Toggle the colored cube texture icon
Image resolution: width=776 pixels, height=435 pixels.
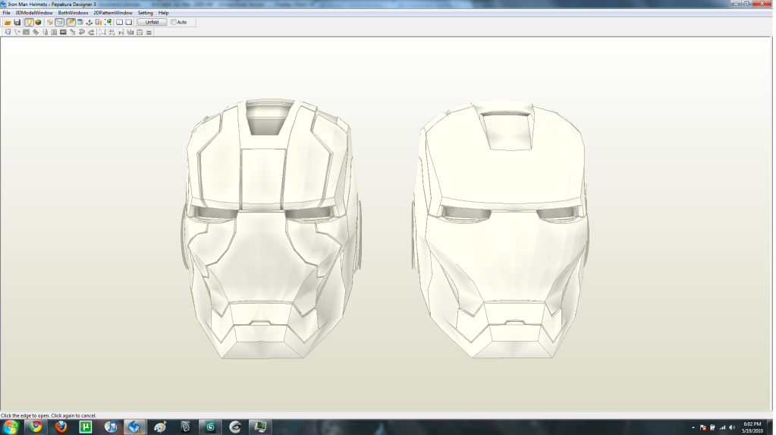[38, 22]
